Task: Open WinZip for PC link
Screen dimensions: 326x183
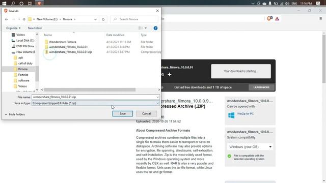Action: click(246, 114)
